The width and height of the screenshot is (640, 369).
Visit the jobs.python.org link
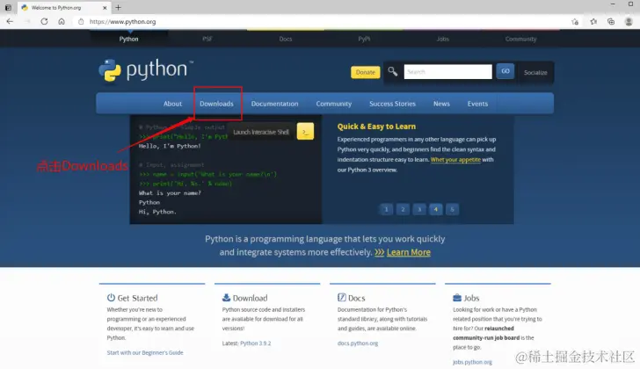pos(472,362)
